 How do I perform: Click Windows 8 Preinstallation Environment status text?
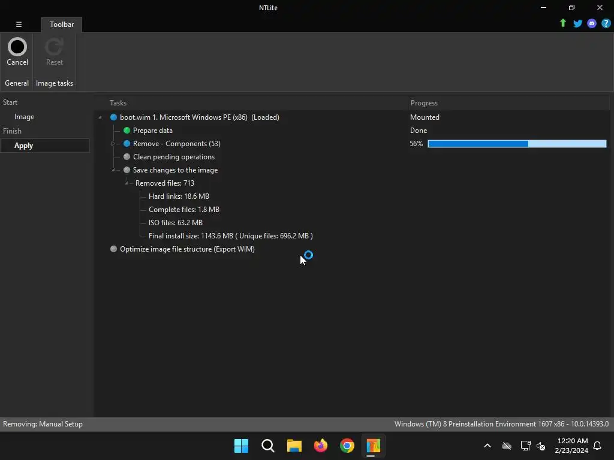coord(501,424)
